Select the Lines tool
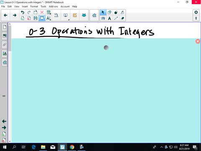The image size is (201, 151). click(116, 18)
